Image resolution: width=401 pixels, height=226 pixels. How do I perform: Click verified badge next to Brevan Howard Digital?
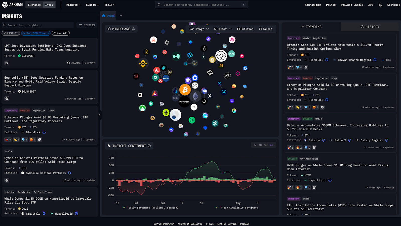(x=375, y=60)
